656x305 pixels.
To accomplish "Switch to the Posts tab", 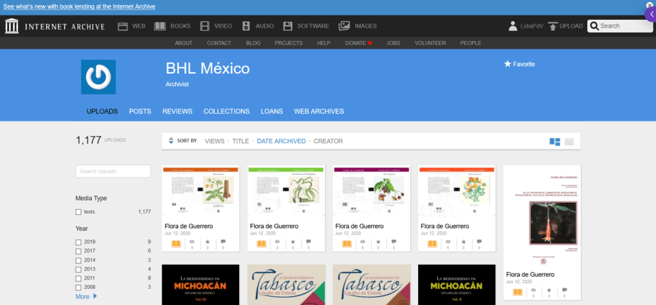I will click(x=140, y=111).
